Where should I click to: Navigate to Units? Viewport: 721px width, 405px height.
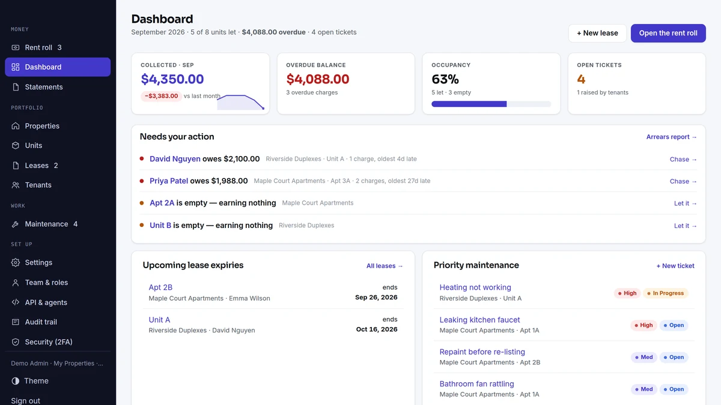coord(58,145)
